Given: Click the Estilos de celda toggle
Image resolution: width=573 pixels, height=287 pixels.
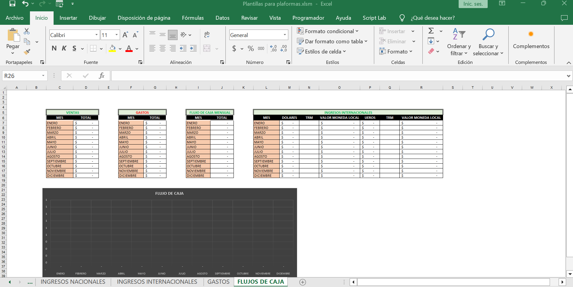Looking at the screenshot, I should (322, 51).
